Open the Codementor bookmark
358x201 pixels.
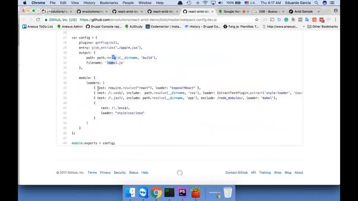[x=163, y=27]
